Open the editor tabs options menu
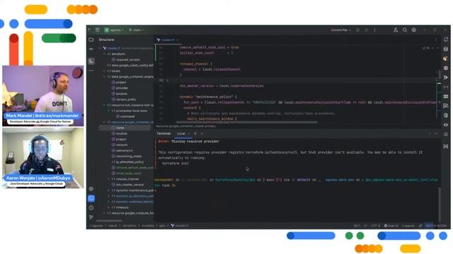 436,40
